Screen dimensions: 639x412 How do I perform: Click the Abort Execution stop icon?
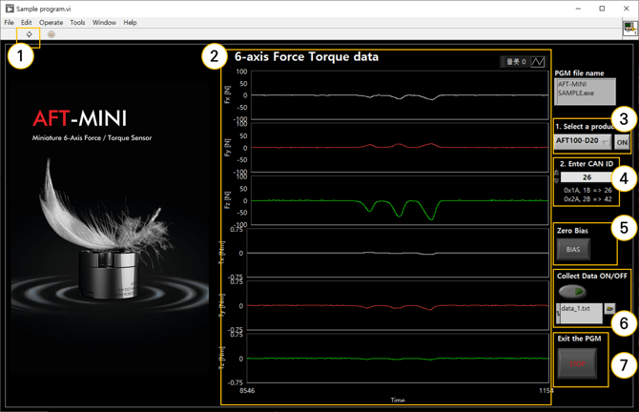click(x=51, y=34)
